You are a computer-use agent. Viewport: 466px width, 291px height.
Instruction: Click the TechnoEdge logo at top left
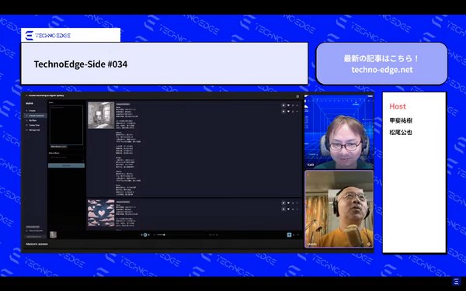[x=48, y=36]
